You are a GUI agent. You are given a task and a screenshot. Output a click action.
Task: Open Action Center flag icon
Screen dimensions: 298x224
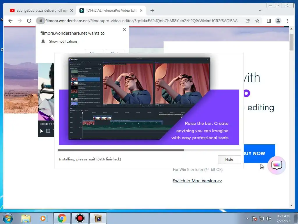[x=255, y=218]
